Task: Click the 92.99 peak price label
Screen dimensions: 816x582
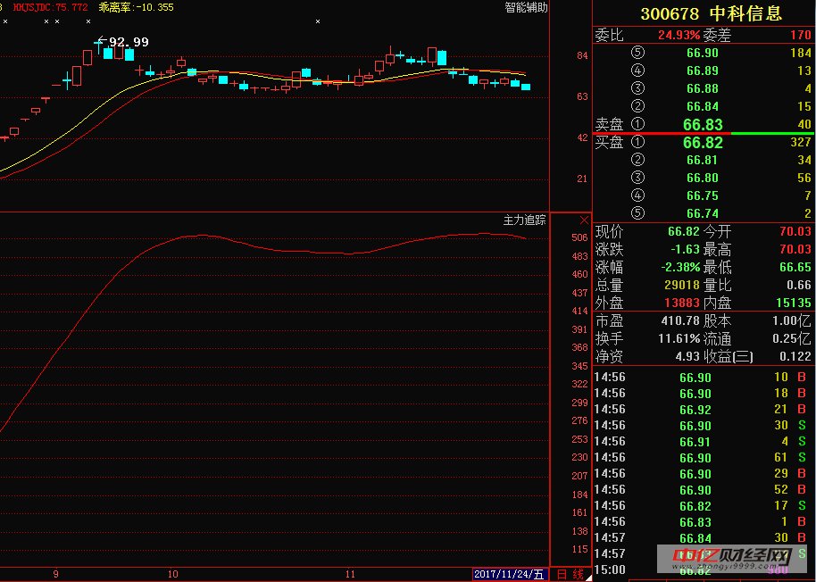Action: click(x=129, y=42)
